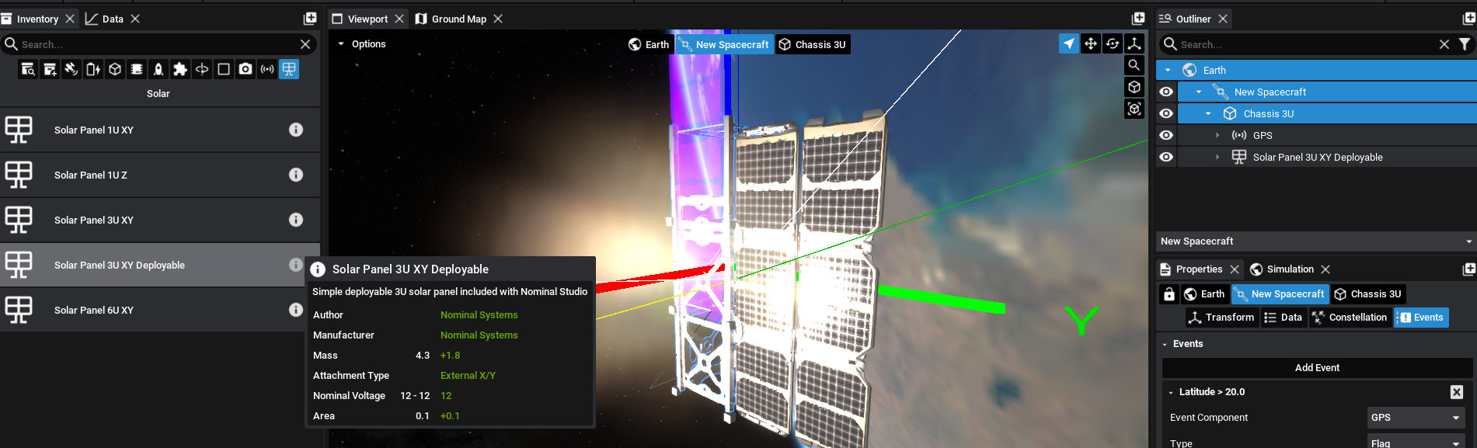The height and width of the screenshot is (448, 1477).
Task: Select the Events properties tab
Action: (1421, 318)
